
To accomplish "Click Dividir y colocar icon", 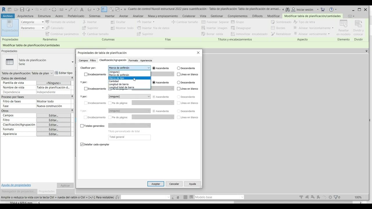I will (358, 28).
